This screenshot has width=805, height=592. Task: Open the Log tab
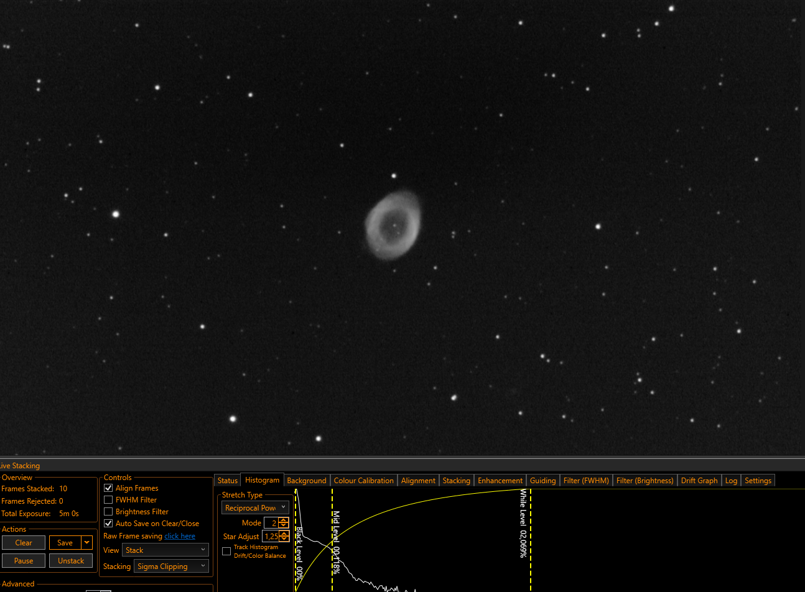pos(731,481)
